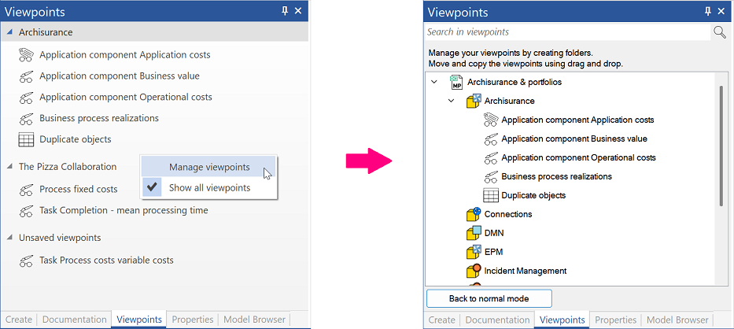Click the DMN folder icon
This screenshot has height=329, width=734.
click(x=474, y=233)
